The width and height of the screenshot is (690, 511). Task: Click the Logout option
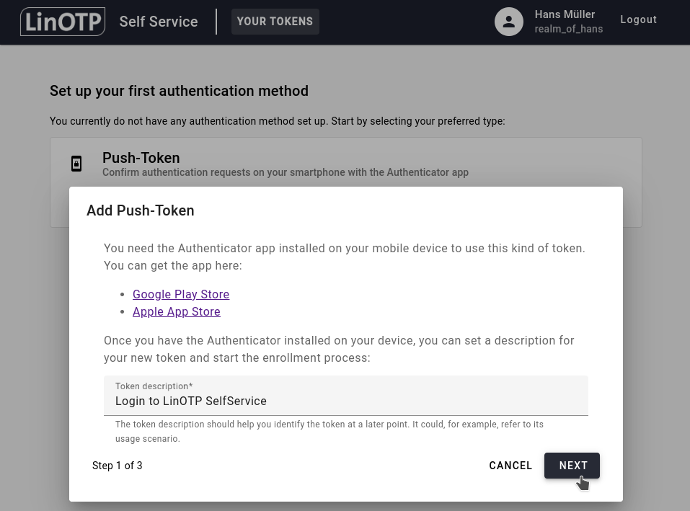point(638,19)
